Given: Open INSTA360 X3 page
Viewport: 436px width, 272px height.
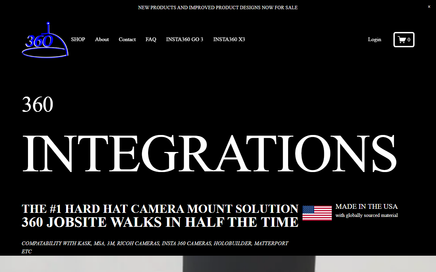Looking at the screenshot, I should tap(229, 39).
